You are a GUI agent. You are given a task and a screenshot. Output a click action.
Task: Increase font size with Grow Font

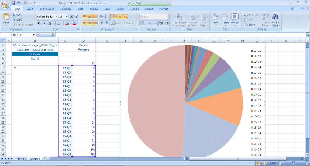(71, 17)
